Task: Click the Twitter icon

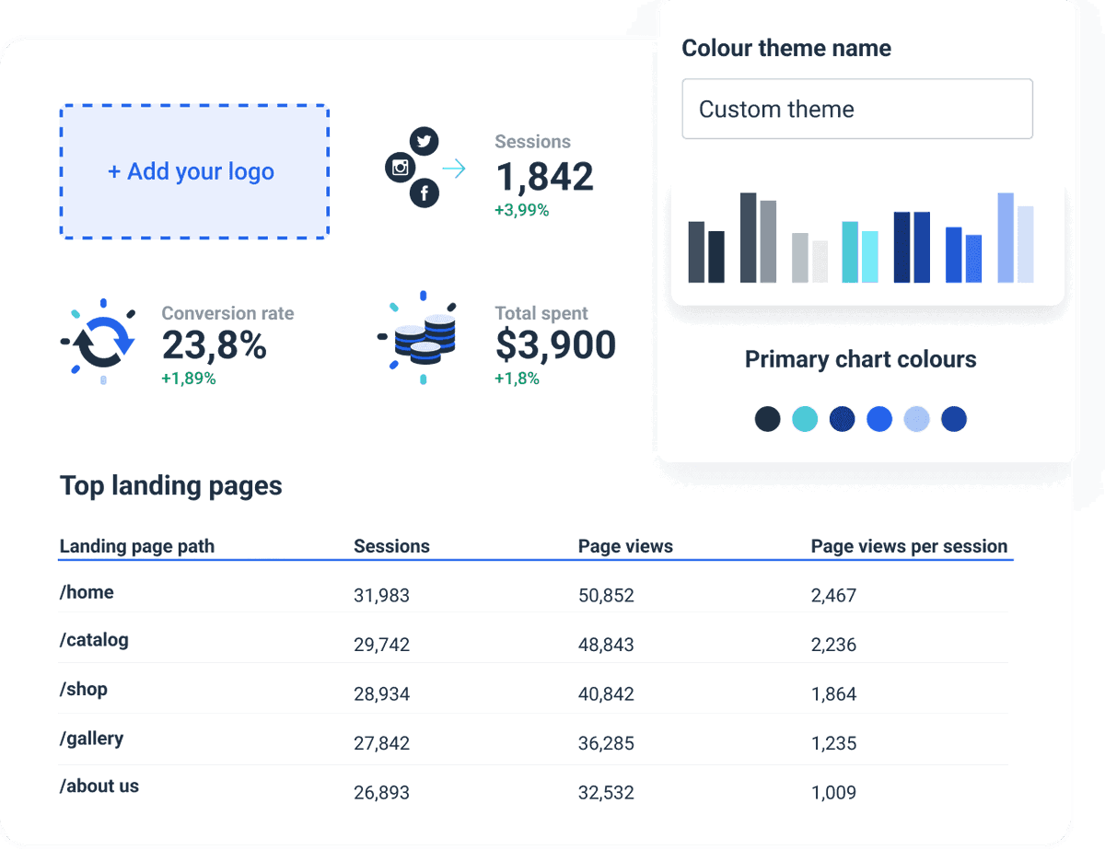Action: [425, 141]
